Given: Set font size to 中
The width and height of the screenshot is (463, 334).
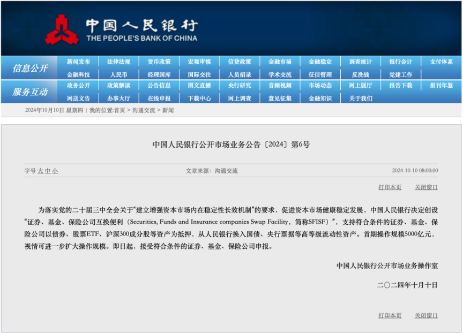Looking at the screenshot, I should pos(48,171).
